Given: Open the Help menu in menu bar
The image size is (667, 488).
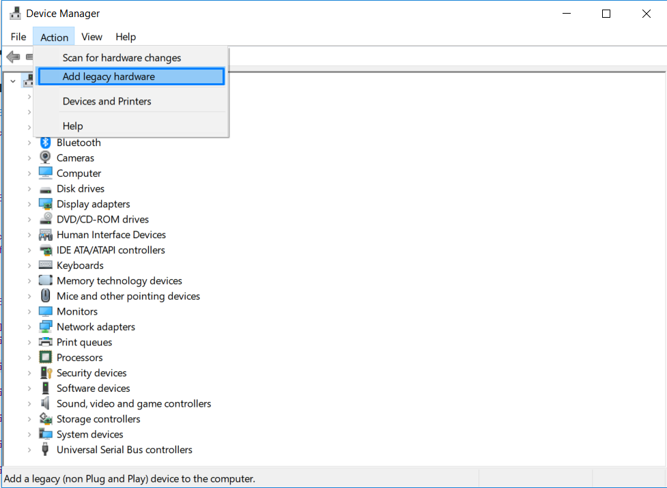Looking at the screenshot, I should pyautogui.click(x=126, y=37).
